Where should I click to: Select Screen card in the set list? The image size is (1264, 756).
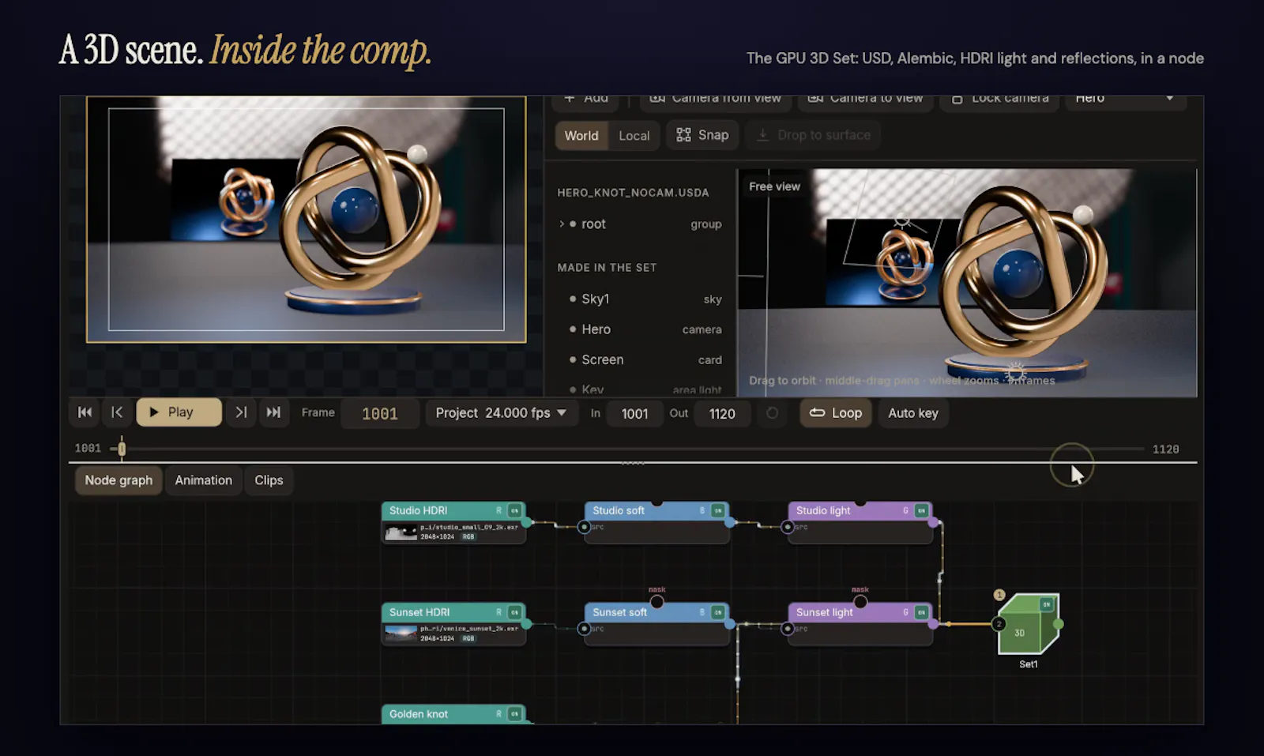(x=640, y=359)
